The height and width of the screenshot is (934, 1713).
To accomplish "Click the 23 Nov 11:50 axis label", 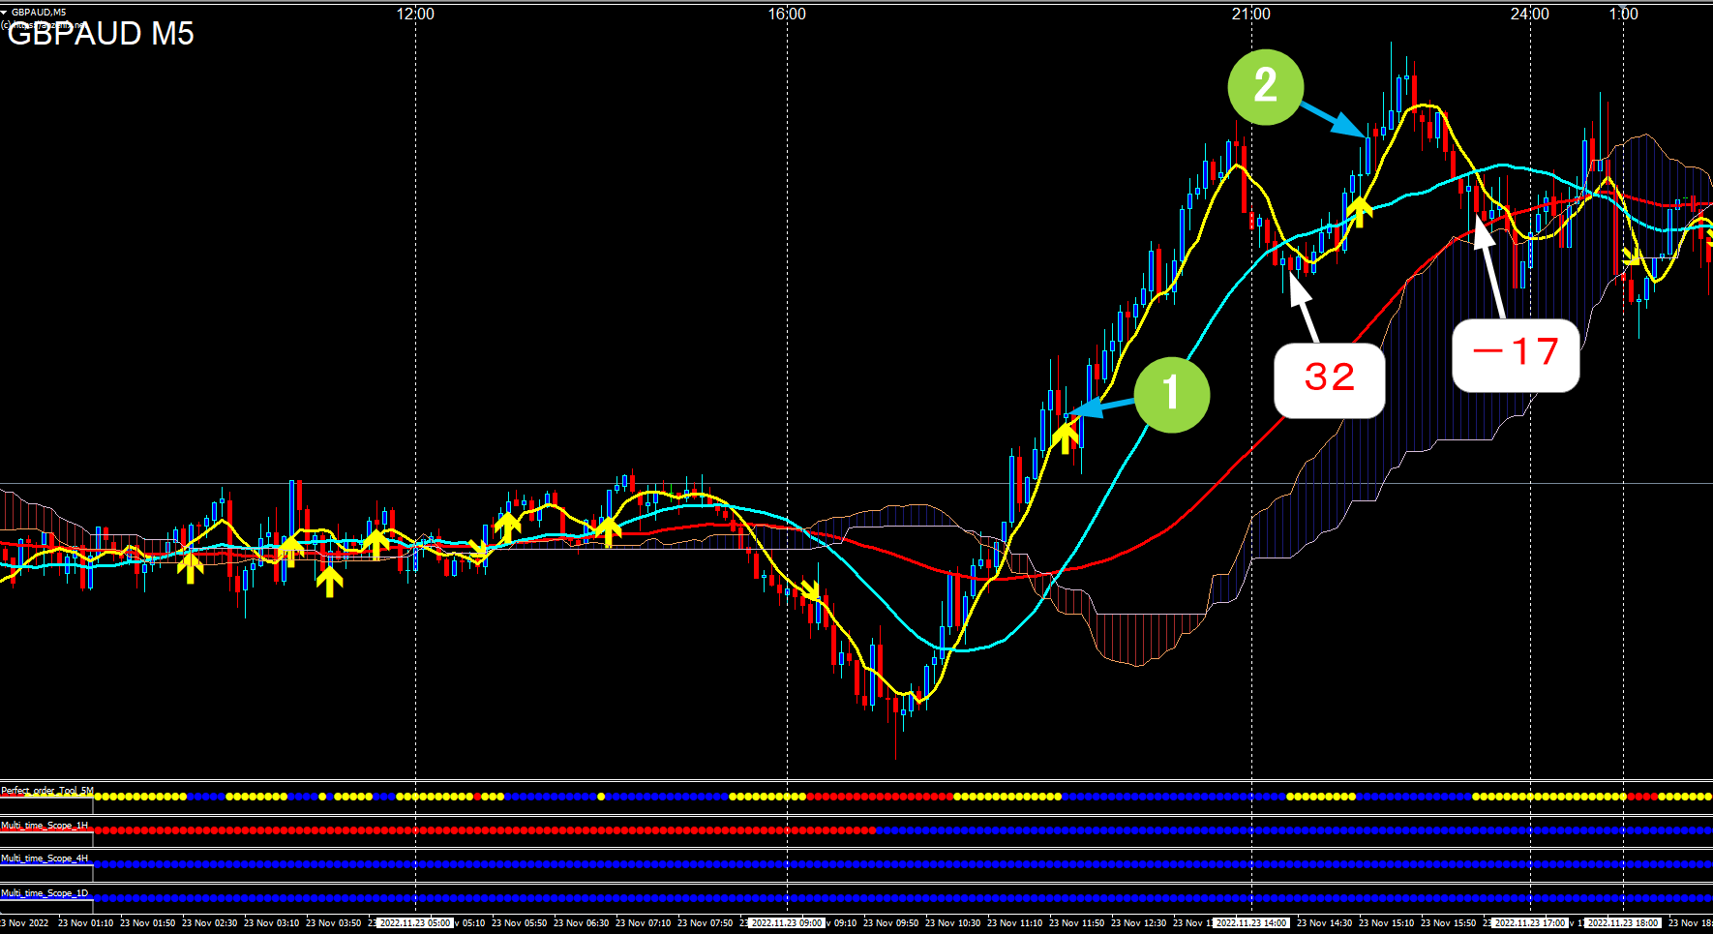I will (1076, 923).
